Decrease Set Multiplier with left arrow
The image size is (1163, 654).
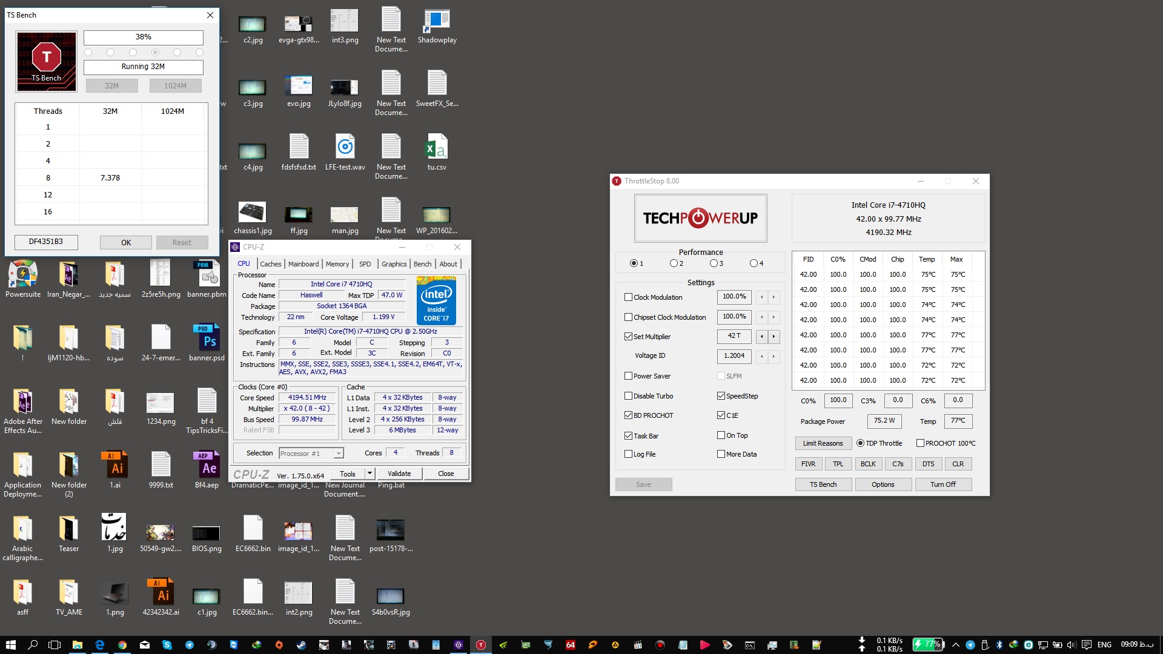click(762, 337)
